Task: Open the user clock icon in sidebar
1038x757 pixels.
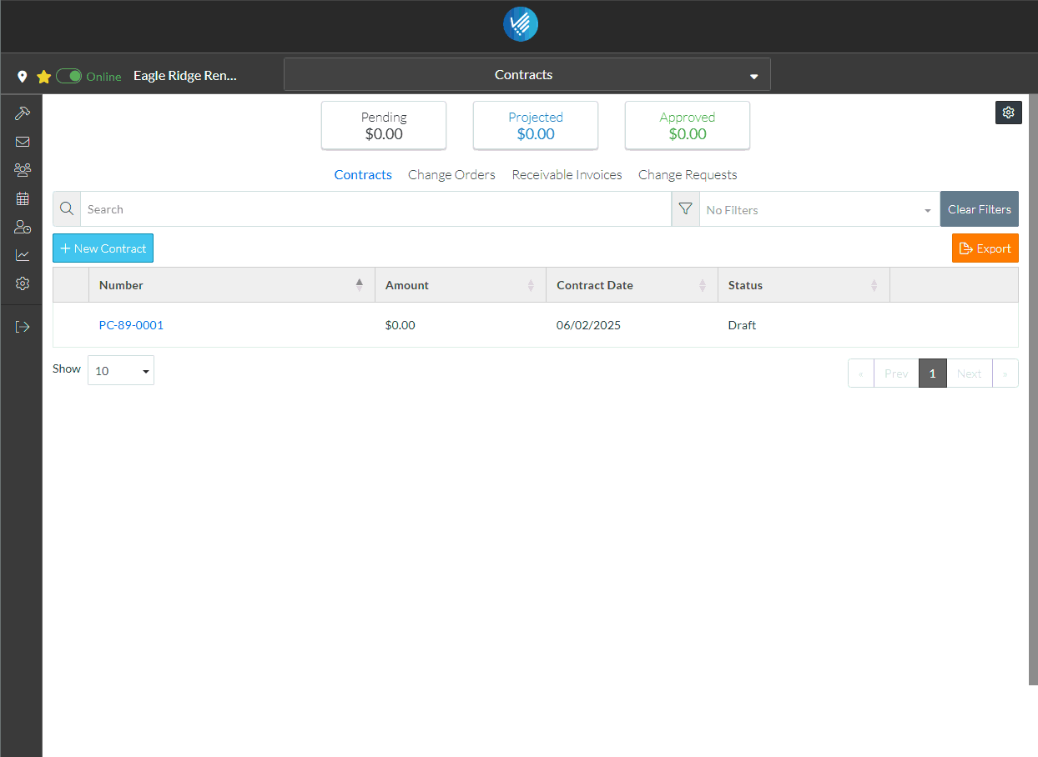Action: coord(23,227)
